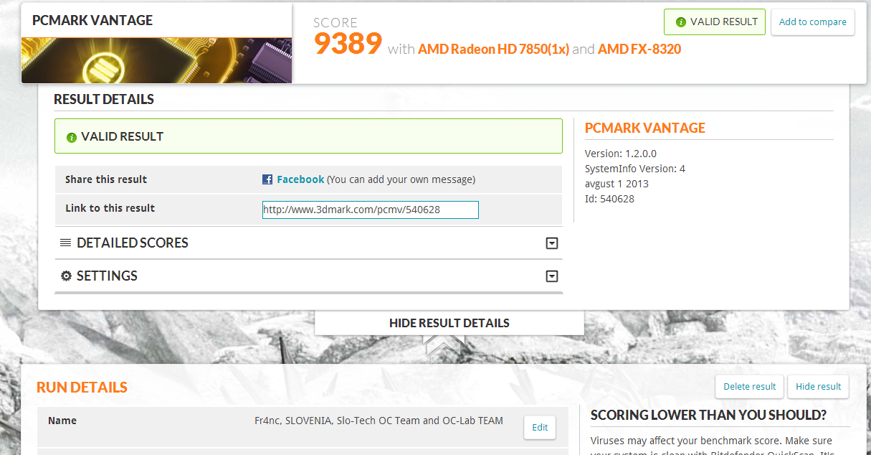Click the Edit button next to Name
The image size is (871, 455).
tap(540, 428)
